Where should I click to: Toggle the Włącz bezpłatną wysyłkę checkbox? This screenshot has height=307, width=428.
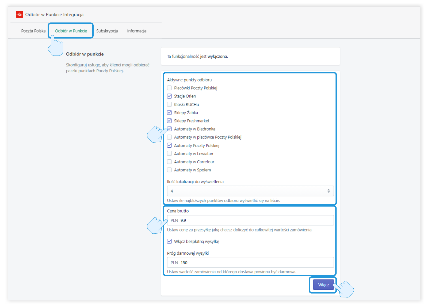169,241
